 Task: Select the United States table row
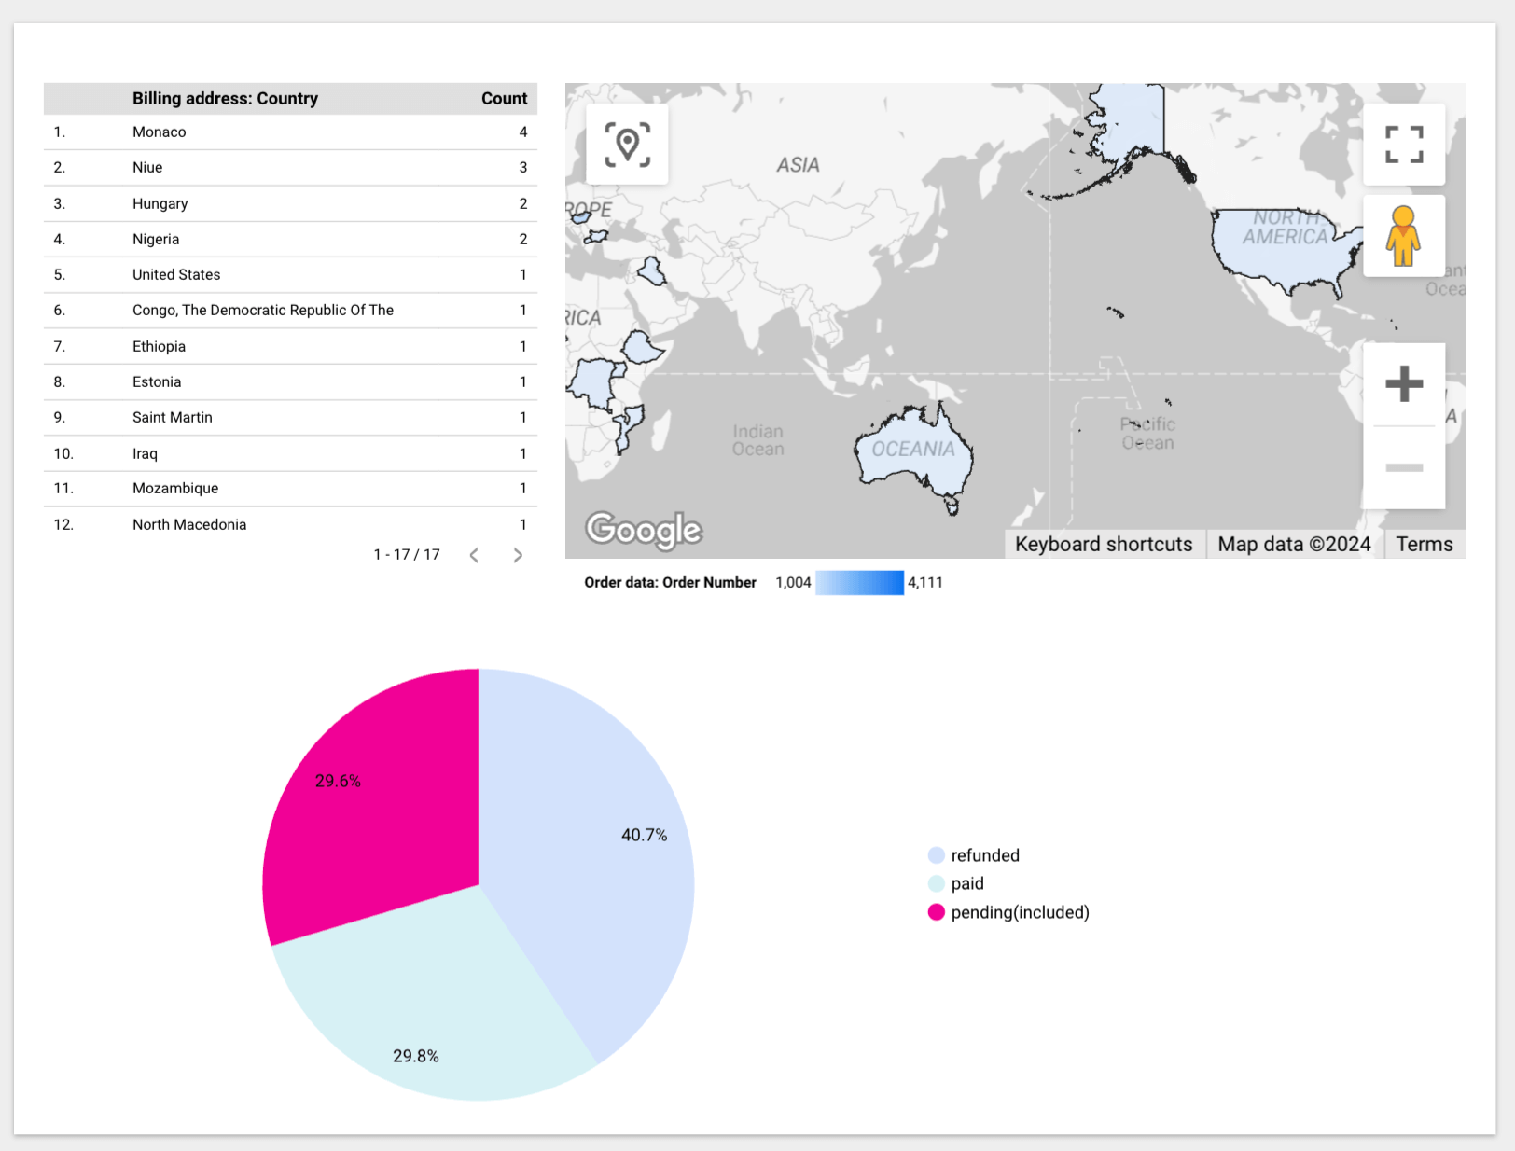point(290,275)
